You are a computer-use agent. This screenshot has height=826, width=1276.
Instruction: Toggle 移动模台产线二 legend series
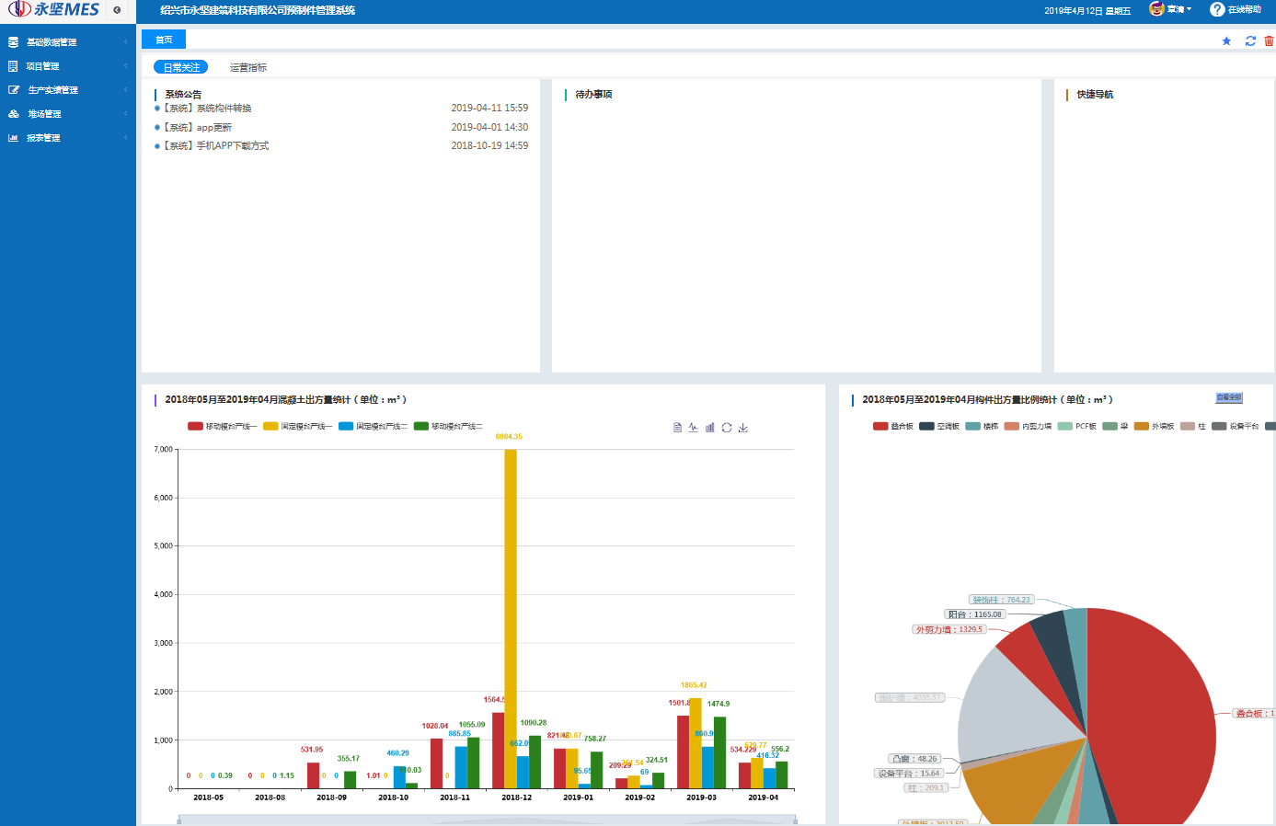coord(448,427)
